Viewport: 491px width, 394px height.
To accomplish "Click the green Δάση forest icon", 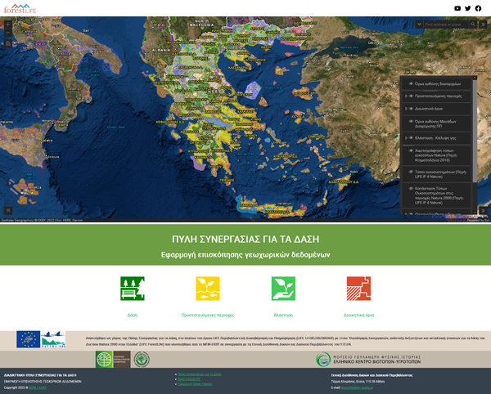I will pyautogui.click(x=132, y=289).
